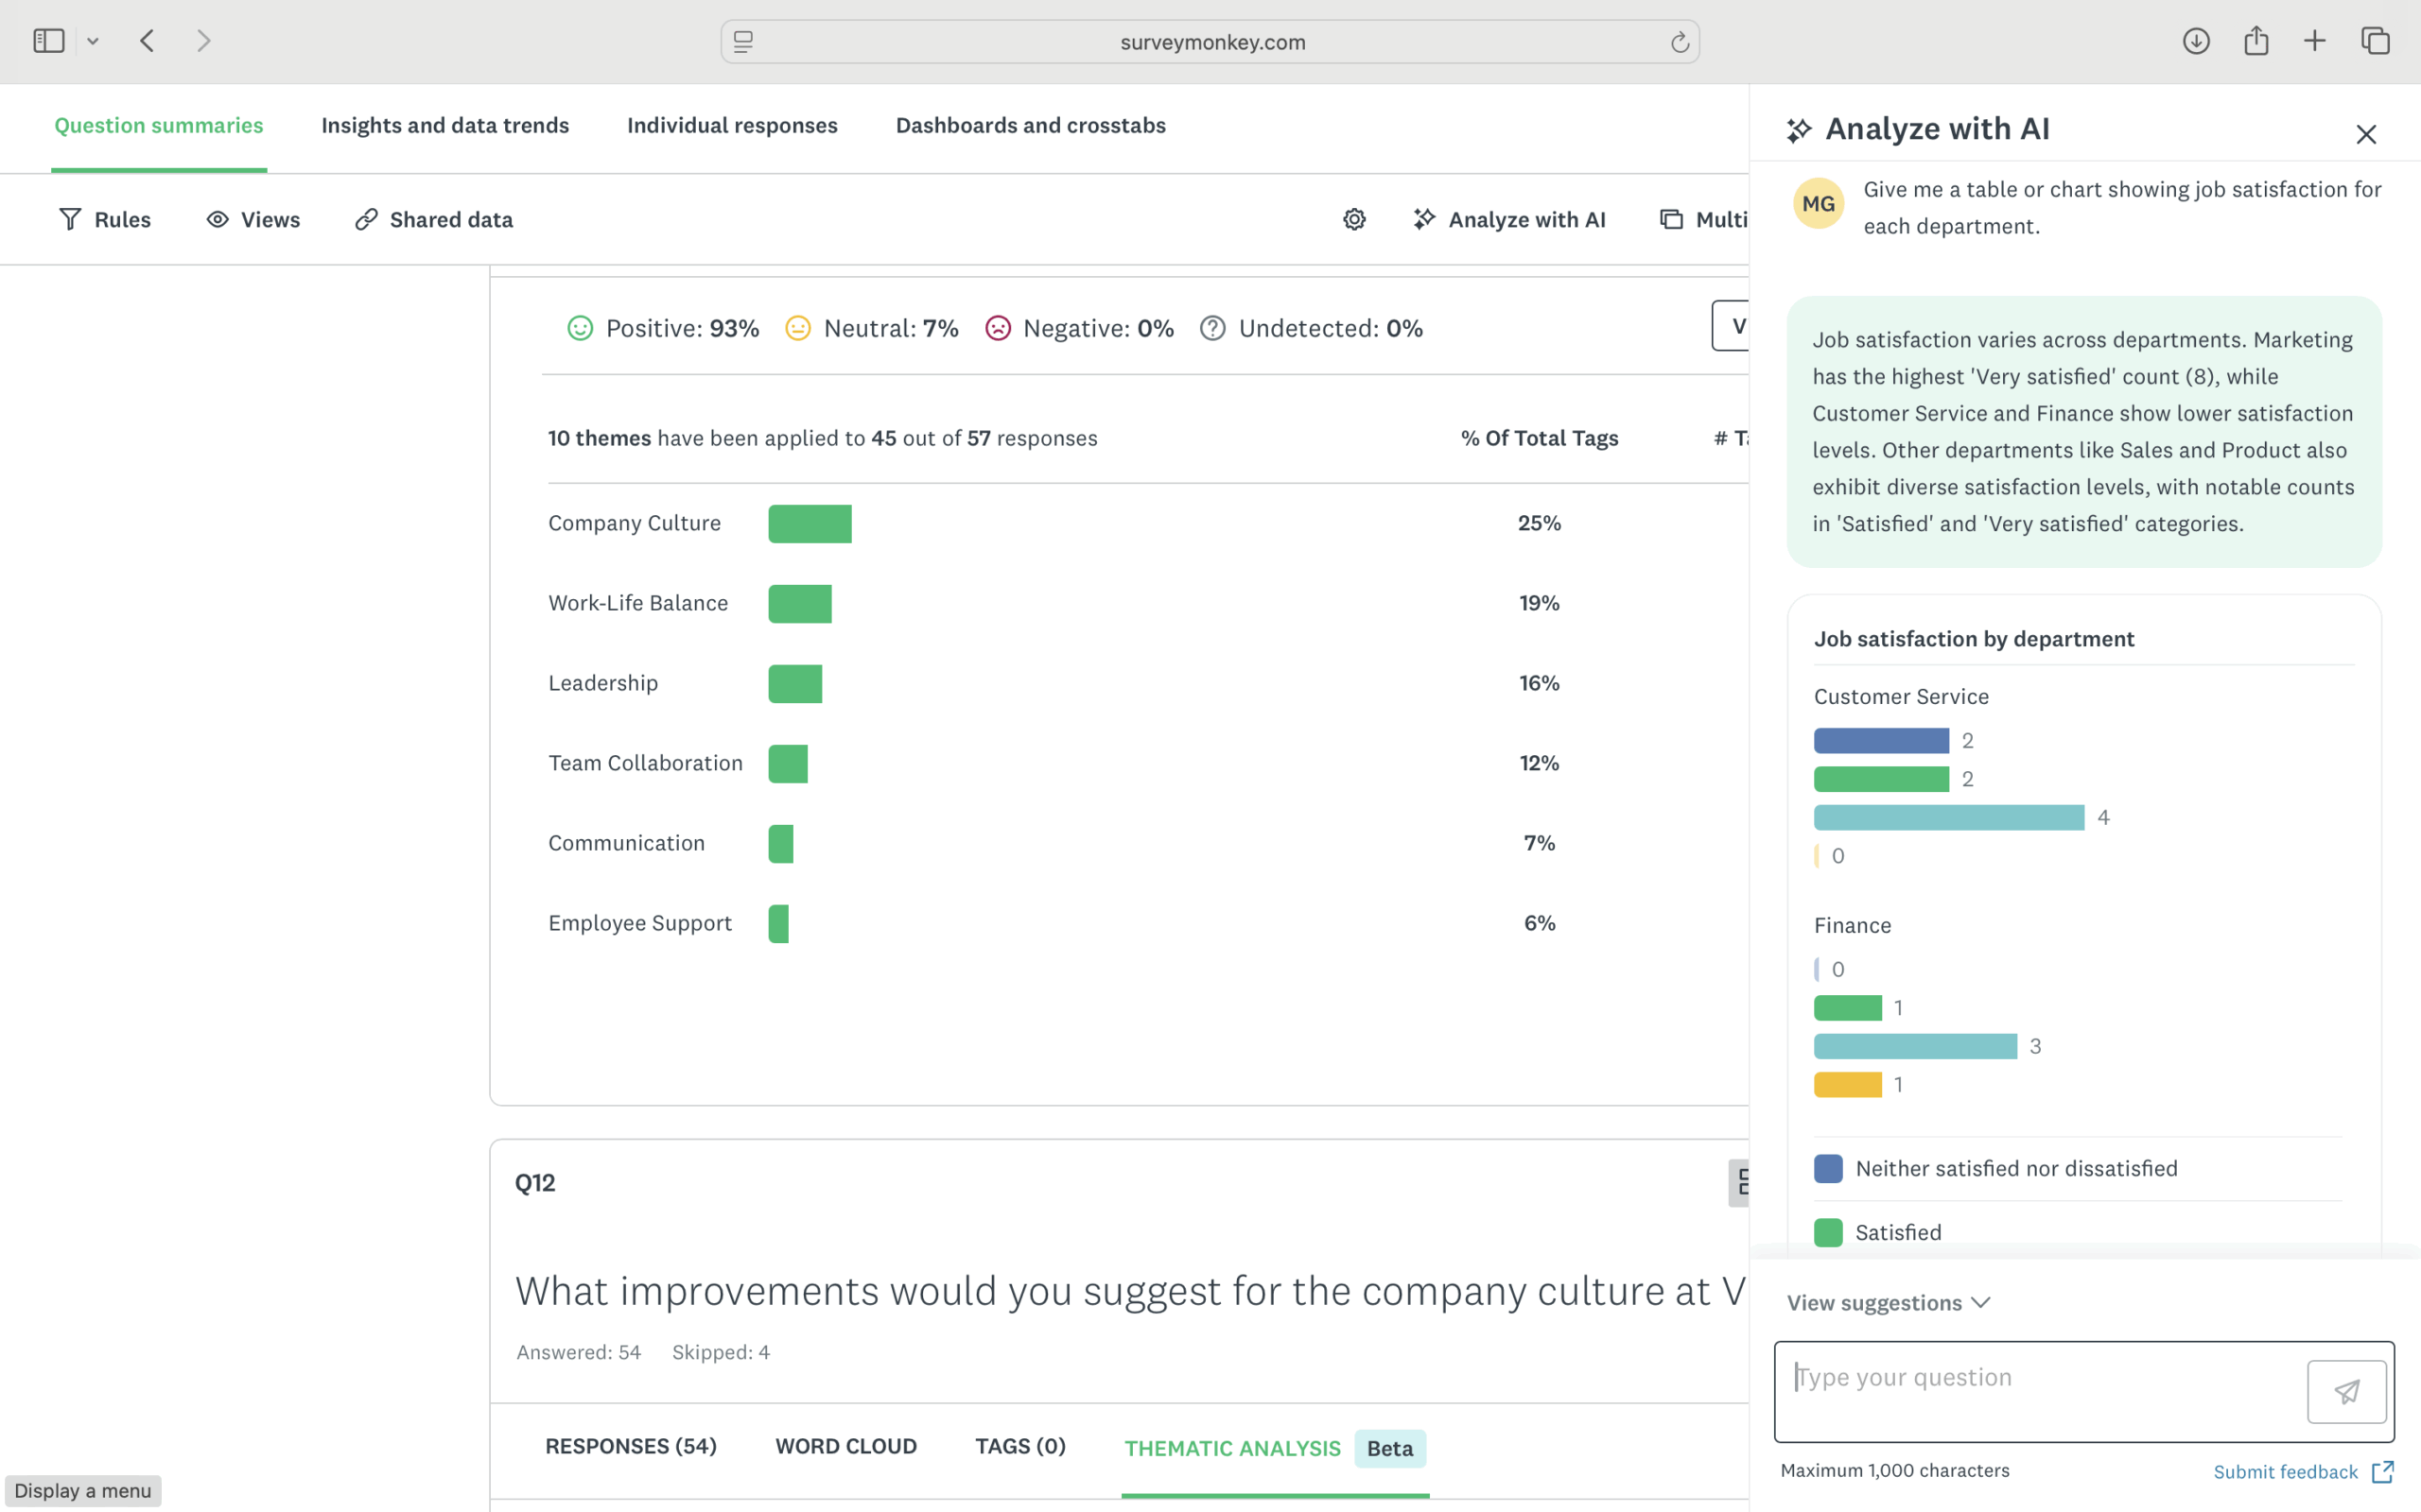
Task: Select the WORD CLOUD tab for Q12
Action: [x=845, y=1446]
